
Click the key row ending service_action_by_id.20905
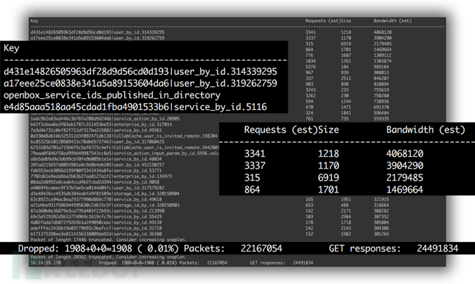click(105, 119)
